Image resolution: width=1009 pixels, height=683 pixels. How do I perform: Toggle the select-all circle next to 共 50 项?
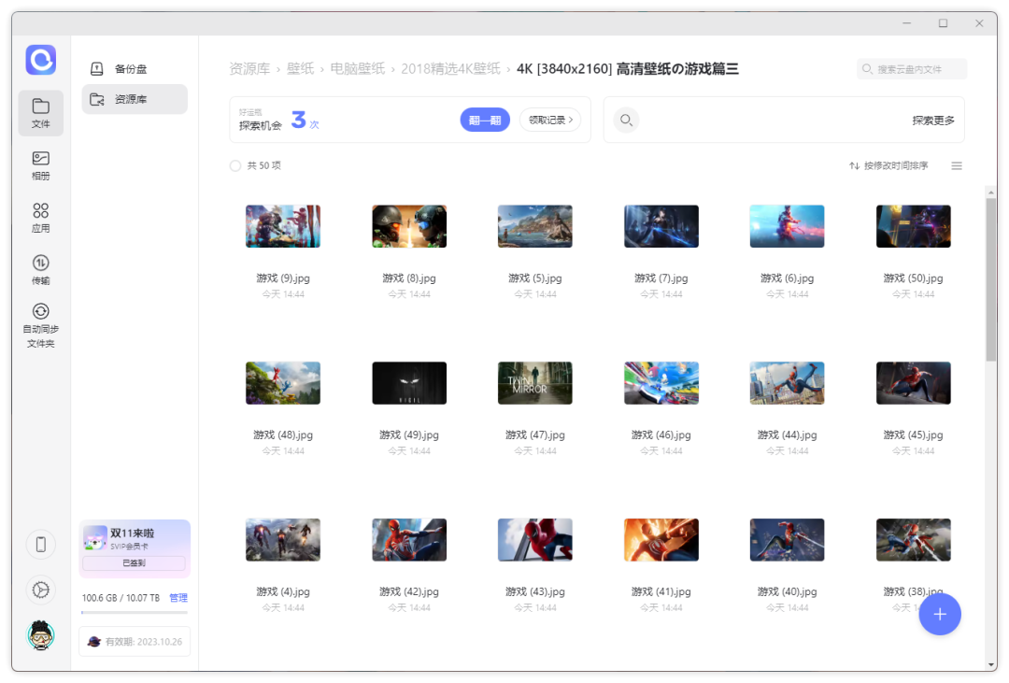pyautogui.click(x=235, y=166)
